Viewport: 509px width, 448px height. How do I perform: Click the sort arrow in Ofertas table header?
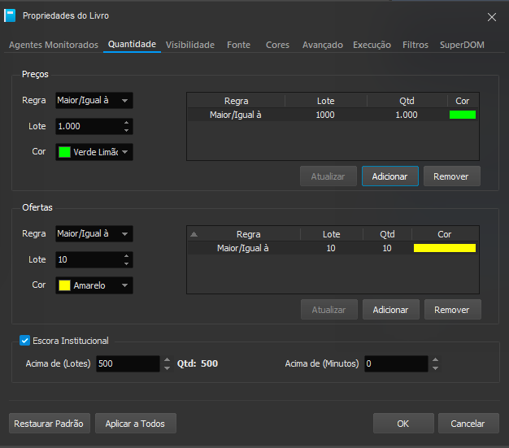194,234
